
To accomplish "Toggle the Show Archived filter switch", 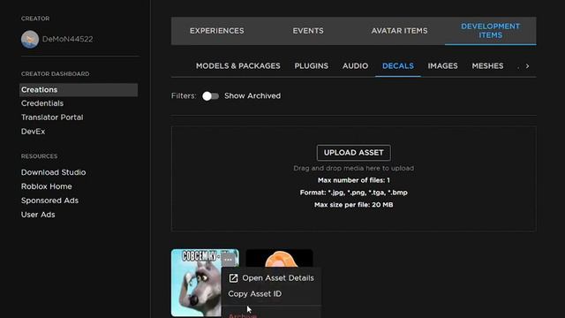I will (x=210, y=96).
